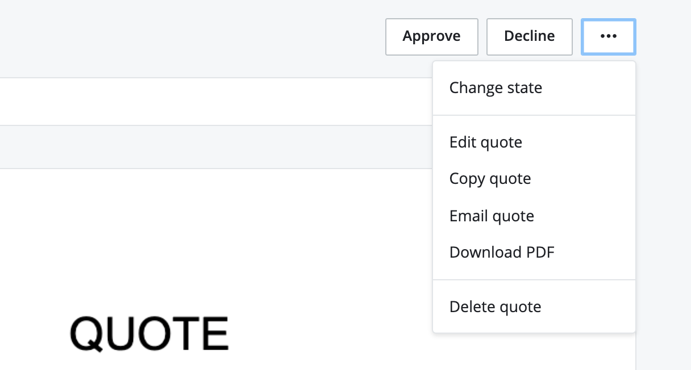Choose Edit quote in the dropdown

coord(485,142)
